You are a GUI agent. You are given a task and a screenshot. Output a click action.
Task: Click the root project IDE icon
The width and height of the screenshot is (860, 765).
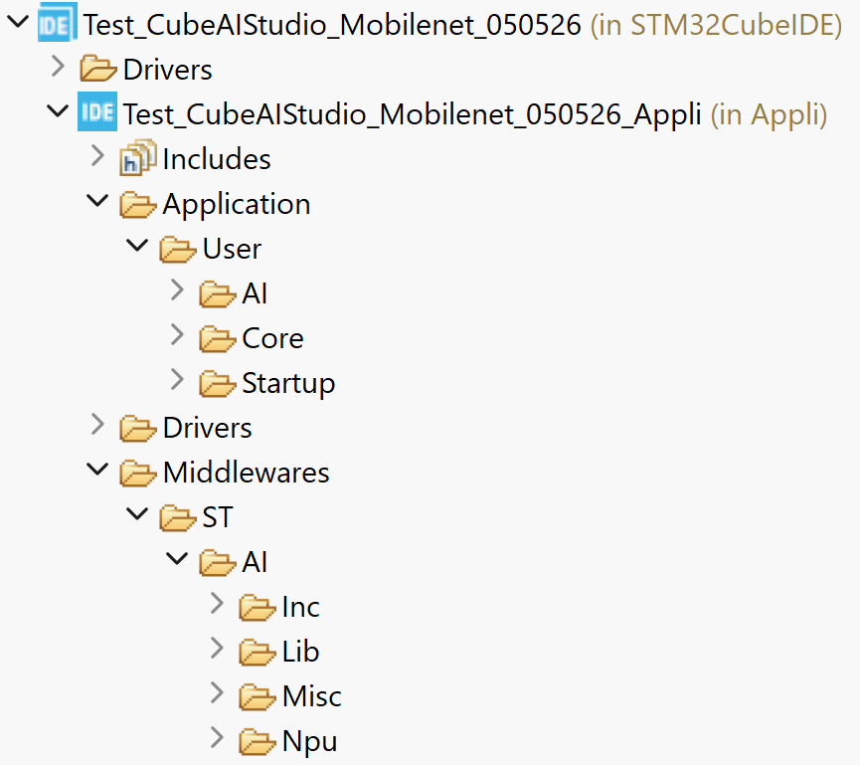57,23
